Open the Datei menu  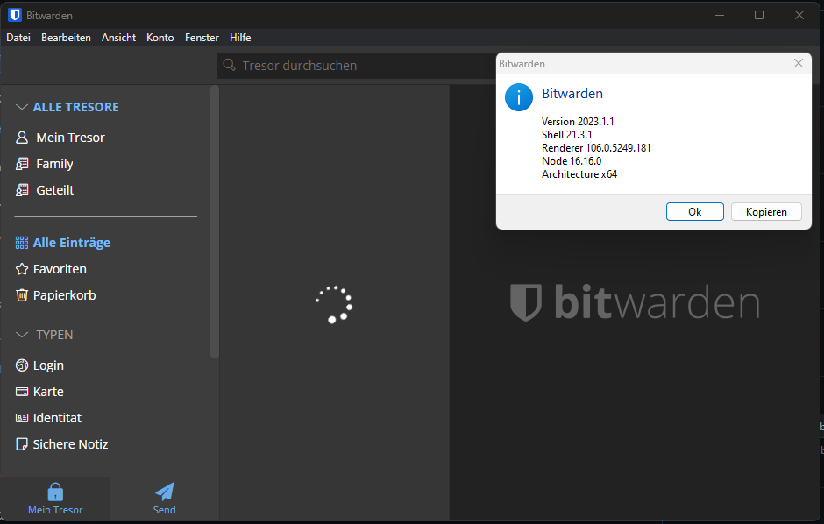click(18, 38)
